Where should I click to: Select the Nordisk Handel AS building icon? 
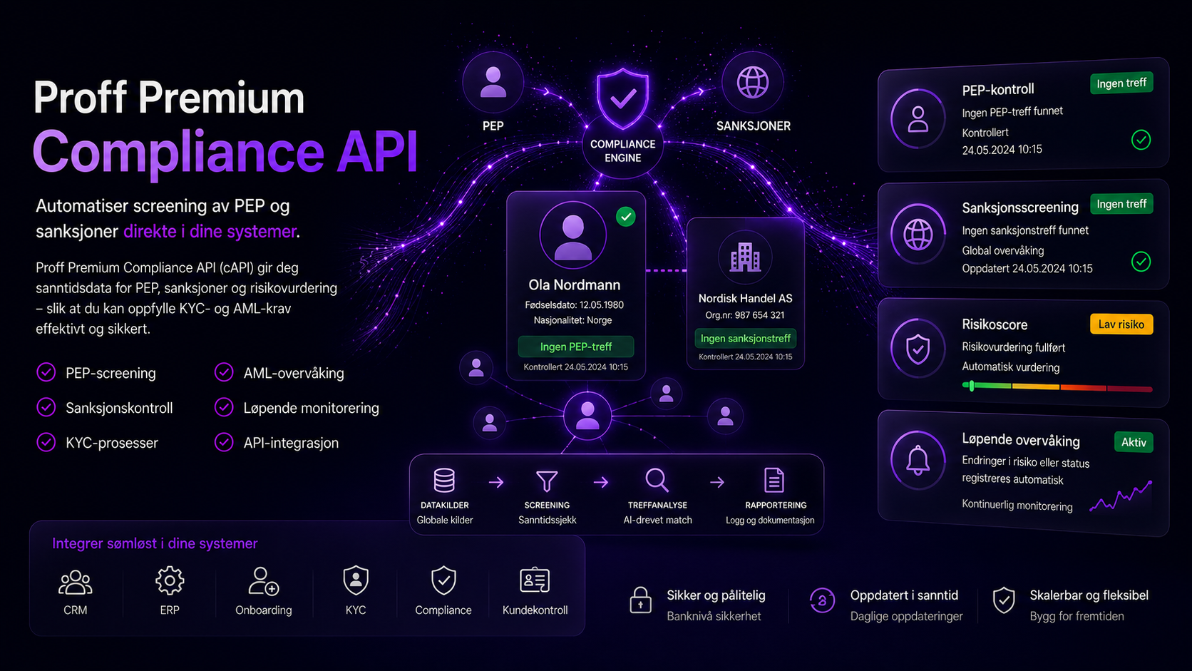tap(745, 257)
